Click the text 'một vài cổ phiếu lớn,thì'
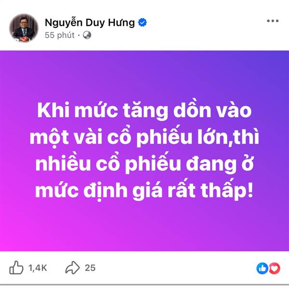289x289 pixels. click(x=144, y=137)
